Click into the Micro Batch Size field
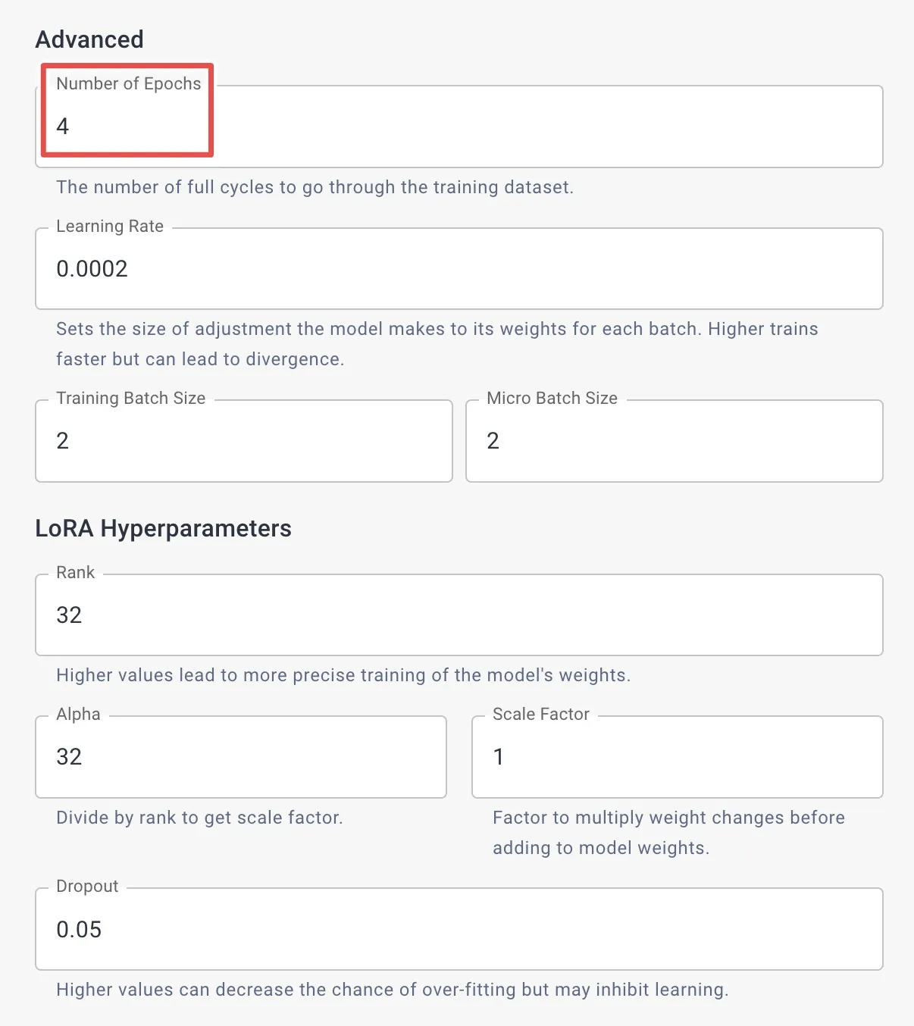The image size is (914, 1026). pyautogui.click(x=675, y=441)
